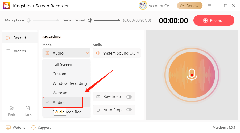This screenshot has width=240, height=133.
Task: Switch to the Videos sidebar tab
Action: pyautogui.click(x=20, y=51)
